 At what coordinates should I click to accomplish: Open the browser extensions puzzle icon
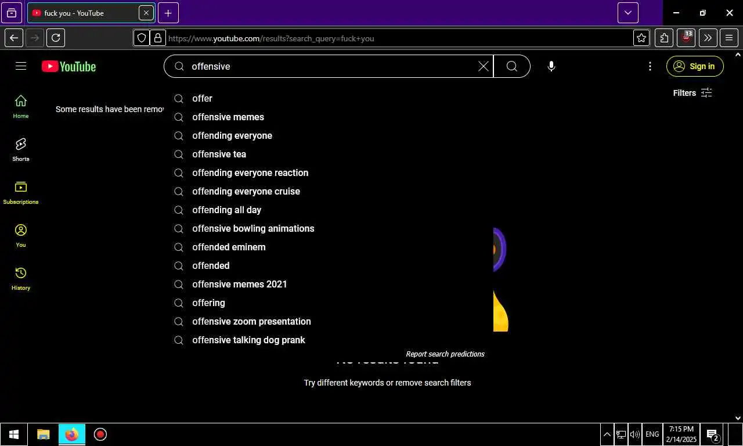pos(664,38)
